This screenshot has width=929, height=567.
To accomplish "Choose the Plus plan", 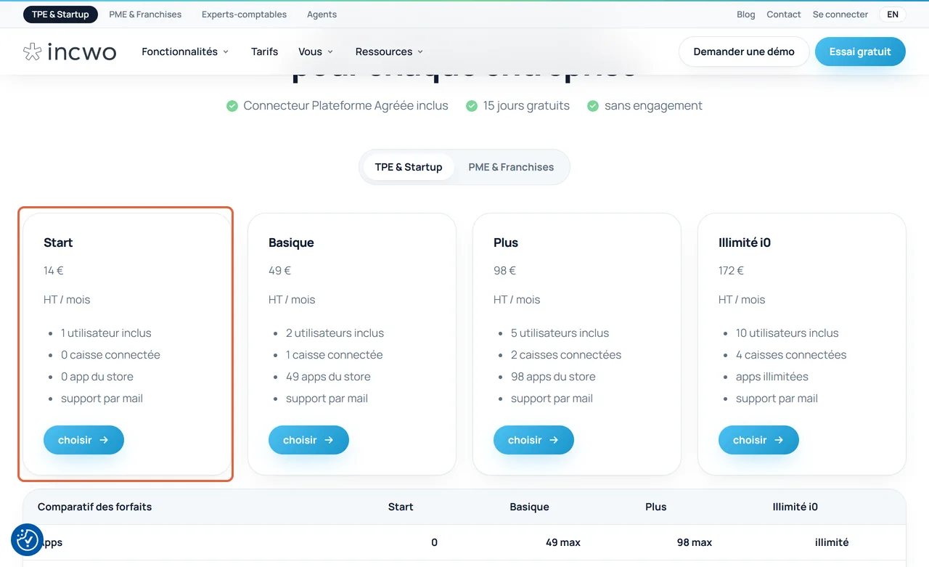I will 533,440.
